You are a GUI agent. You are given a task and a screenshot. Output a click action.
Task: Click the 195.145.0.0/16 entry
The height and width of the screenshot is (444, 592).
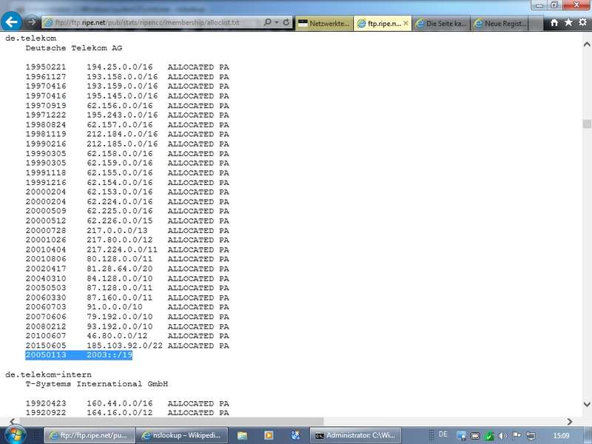coord(122,96)
